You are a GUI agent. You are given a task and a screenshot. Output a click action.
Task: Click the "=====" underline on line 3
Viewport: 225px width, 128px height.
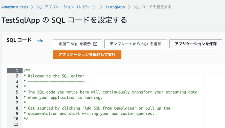point(56,82)
